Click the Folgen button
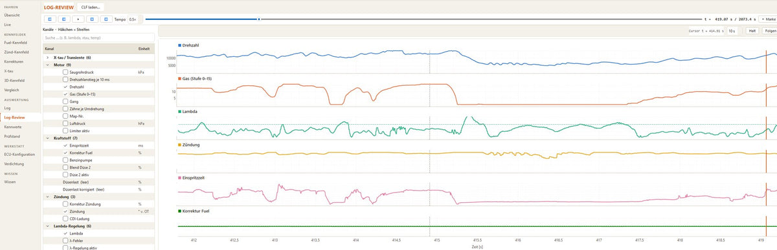The image size is (777, 250). click(x=770, y=30)
